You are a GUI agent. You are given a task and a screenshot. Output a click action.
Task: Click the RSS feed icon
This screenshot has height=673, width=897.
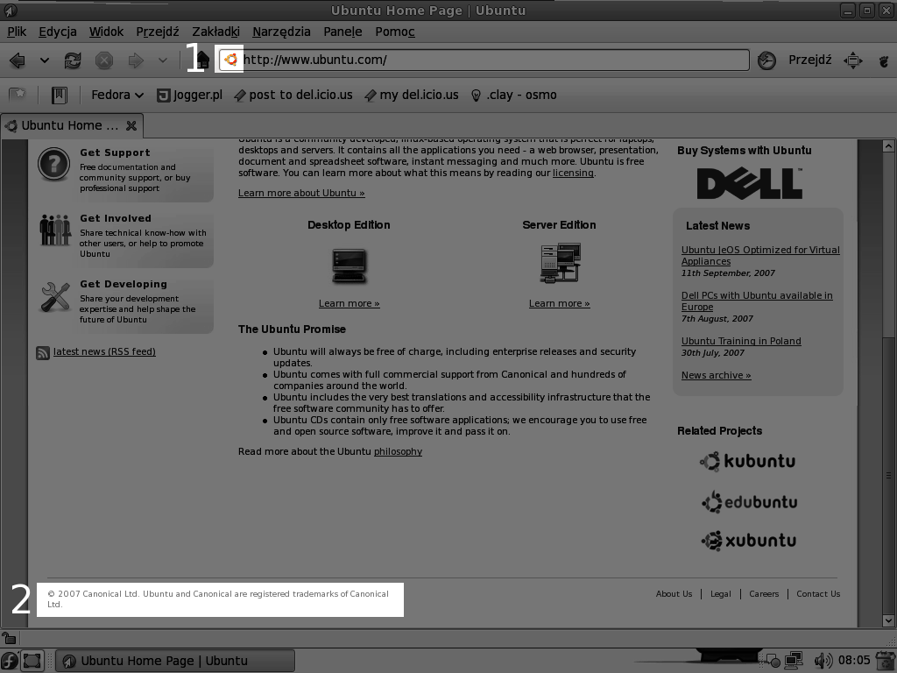43,352
